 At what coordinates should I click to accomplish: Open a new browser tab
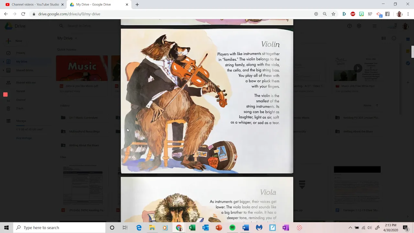click(137, 5)
